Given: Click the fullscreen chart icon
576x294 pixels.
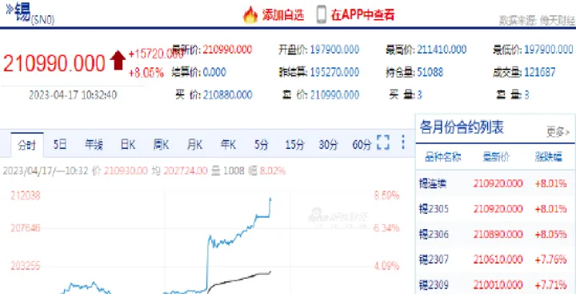Looking at the screenshot, I should coord(383,143).
